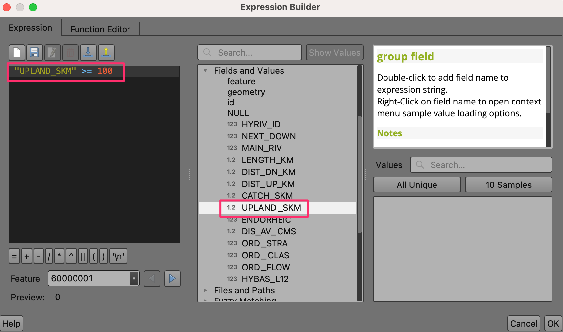Viewport: 563px width, 332px height.
Task: Insert the power (^) operator
Action: pos(71,256)
